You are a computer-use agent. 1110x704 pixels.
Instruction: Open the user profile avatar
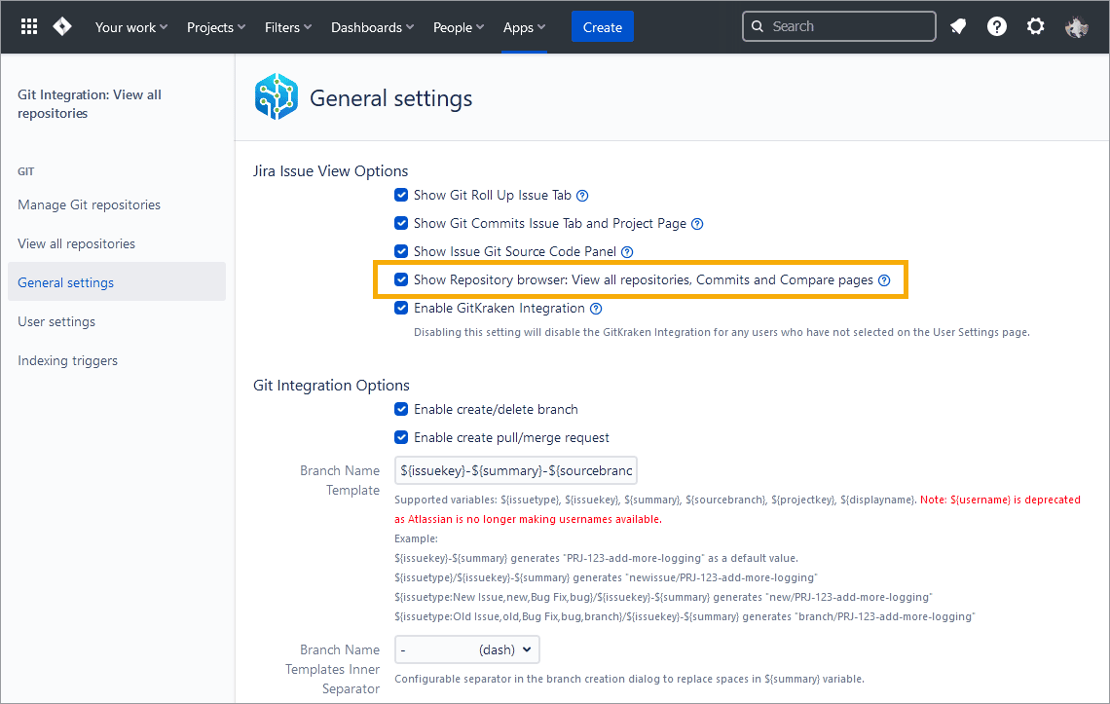tap(1076, 27)
